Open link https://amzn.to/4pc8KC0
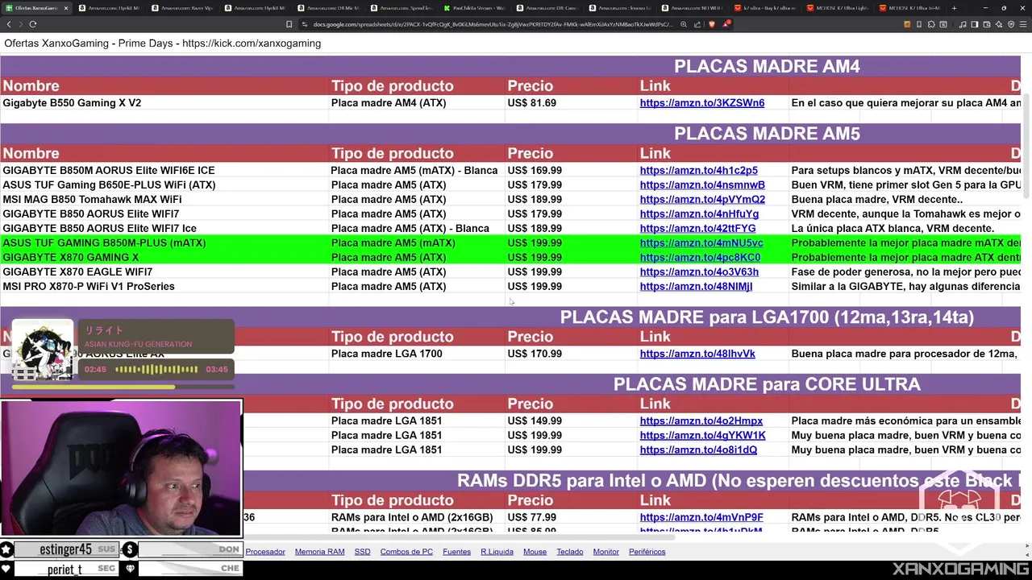 pyautogui.click(x=700, y=258)
